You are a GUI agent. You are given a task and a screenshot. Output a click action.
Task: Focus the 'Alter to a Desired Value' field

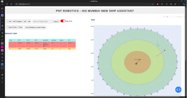pos(42,22)
